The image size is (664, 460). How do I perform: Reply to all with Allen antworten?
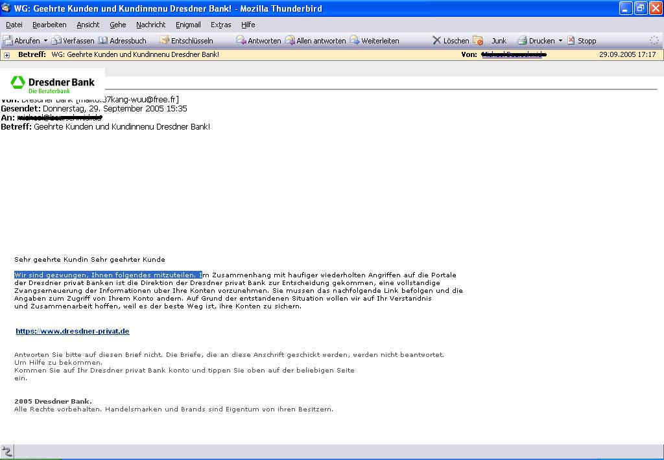pos(315,41)
